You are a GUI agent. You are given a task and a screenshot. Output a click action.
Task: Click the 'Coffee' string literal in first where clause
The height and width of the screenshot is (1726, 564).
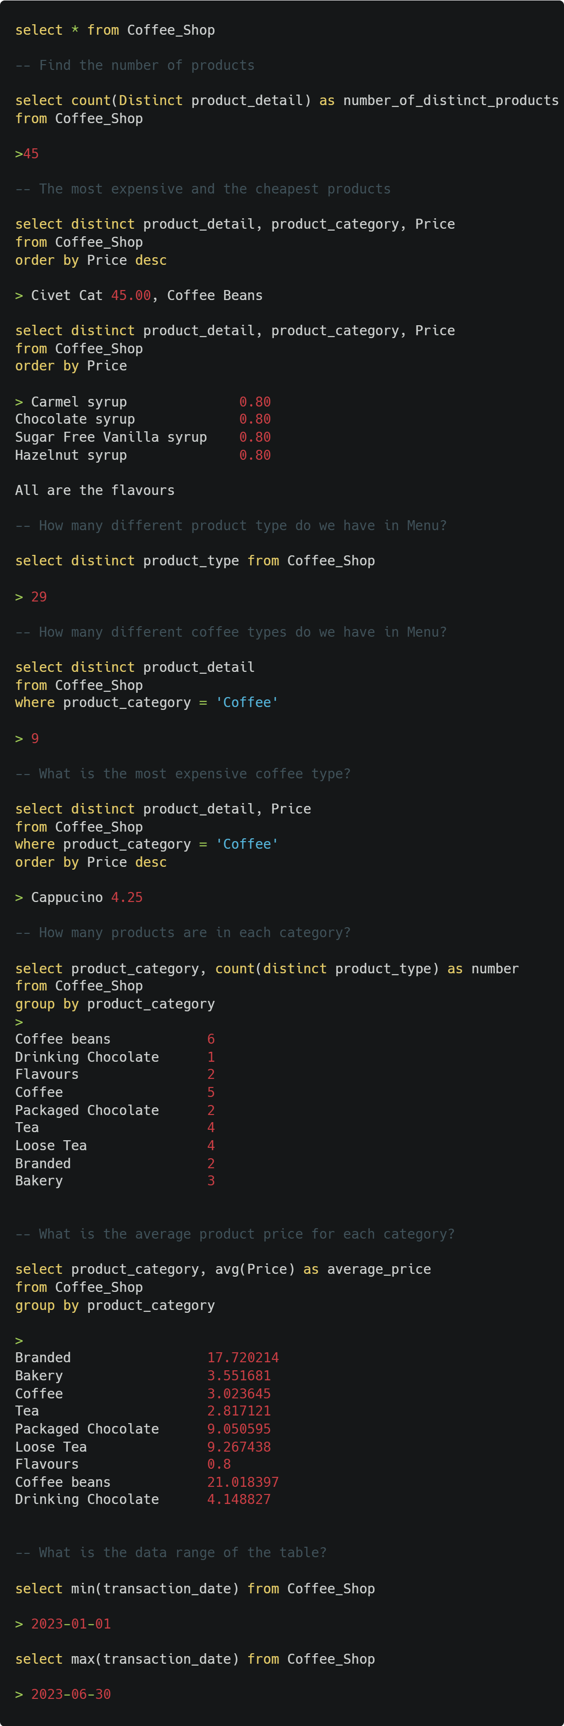pyautogui.click(x=247, y=702)
